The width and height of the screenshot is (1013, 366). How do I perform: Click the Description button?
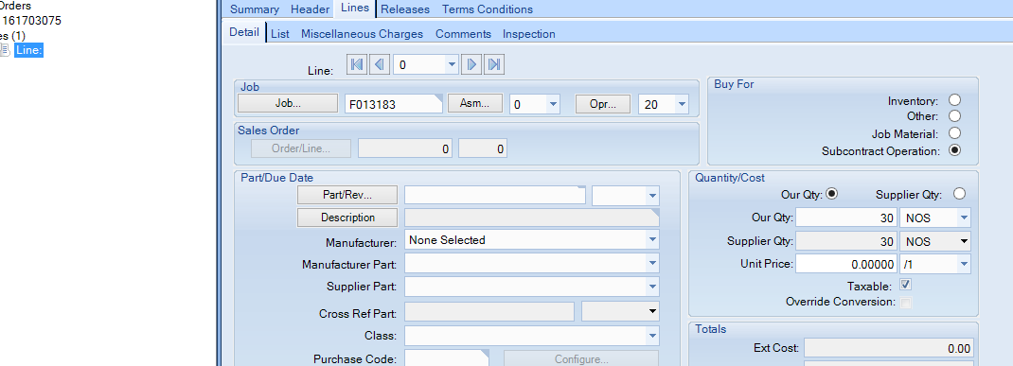click(x=347, y=218)
